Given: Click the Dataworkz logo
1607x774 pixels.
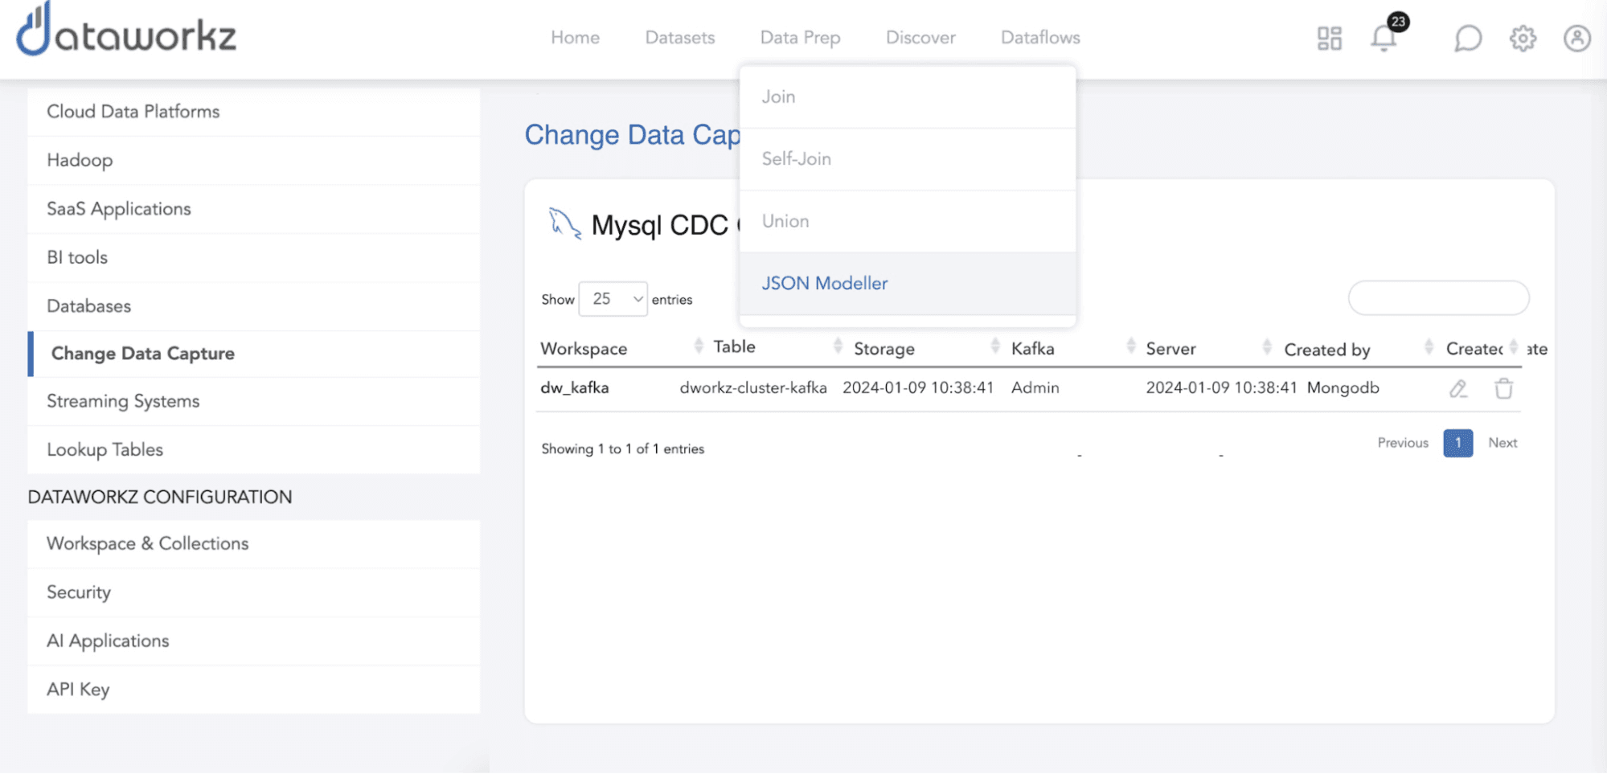Looking at the screenshot, I should (x=126, y=32).
